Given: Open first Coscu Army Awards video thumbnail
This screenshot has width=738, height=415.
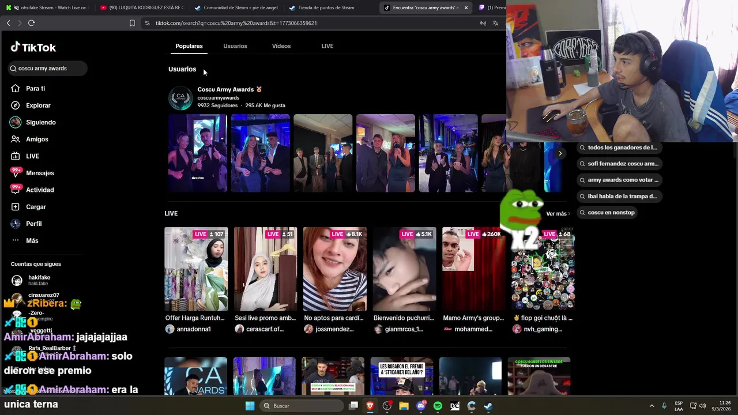Looking at the screenshot, I should pos(198,153).
